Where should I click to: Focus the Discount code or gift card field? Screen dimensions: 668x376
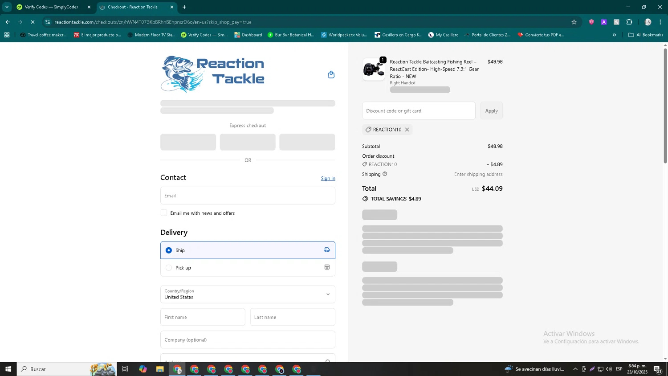click(419, 110)
